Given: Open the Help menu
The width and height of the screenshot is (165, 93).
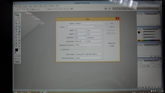Looking at the screenshot, I should point(57,6).
